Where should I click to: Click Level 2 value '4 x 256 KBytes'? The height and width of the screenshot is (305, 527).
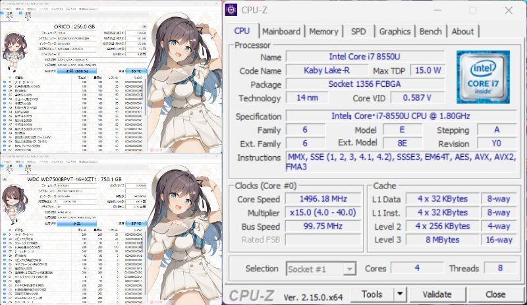click(442, 226)
